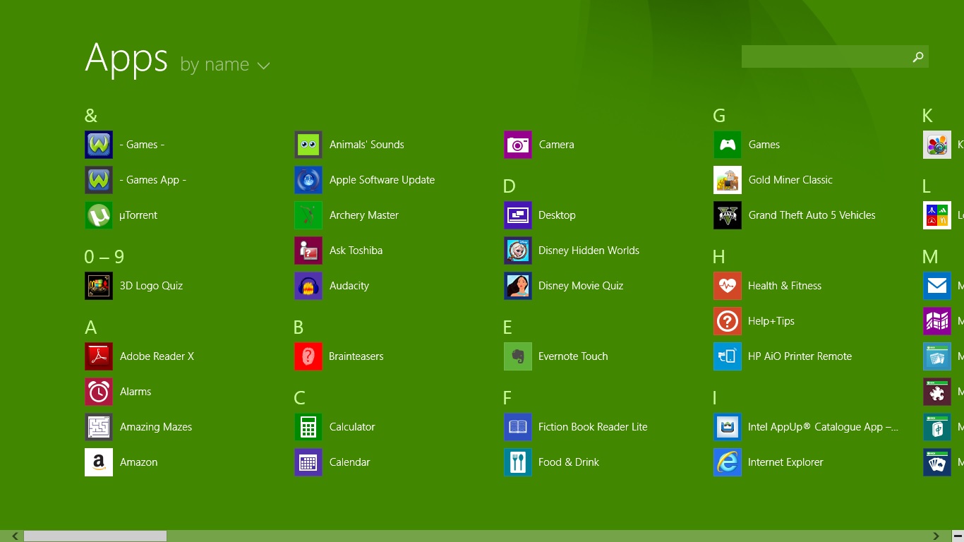Open the Food & Drink icon
This screenshot has height=542, width=964.
518,462
